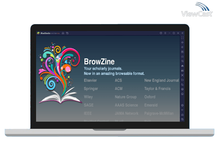217x149 pixels.
Task: Collapse the sidebar with double-chevron icon
Action: click(182, 33)
